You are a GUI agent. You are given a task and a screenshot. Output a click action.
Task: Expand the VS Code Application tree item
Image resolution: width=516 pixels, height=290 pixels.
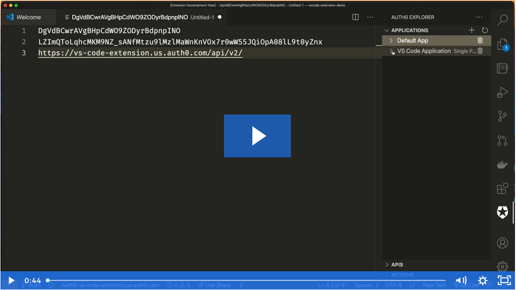coord(391,51)
